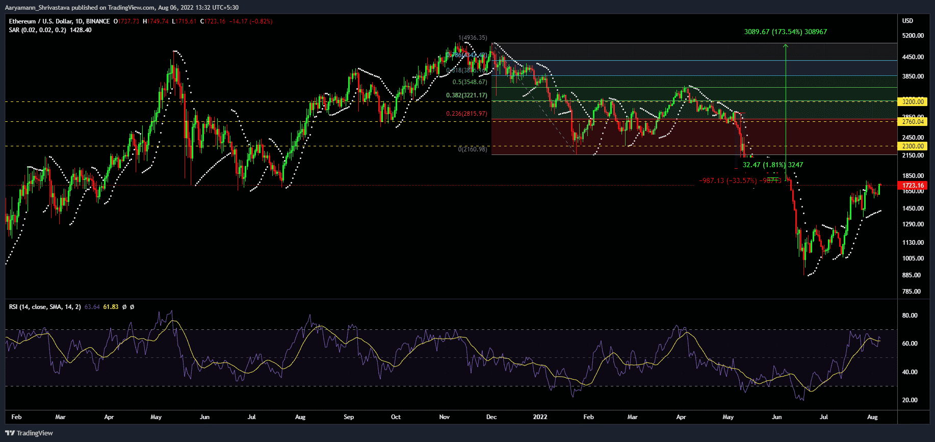Click the SAR (0.02, 0.02, 0.2) indicator label

[37, 30]
